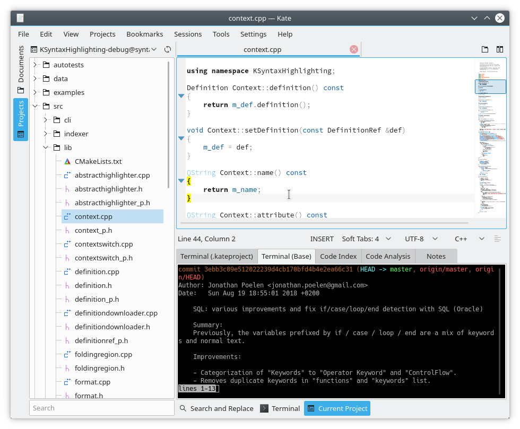Expand the examples folder
Viewport: 520px width, 429px height.
click(35, 92)
